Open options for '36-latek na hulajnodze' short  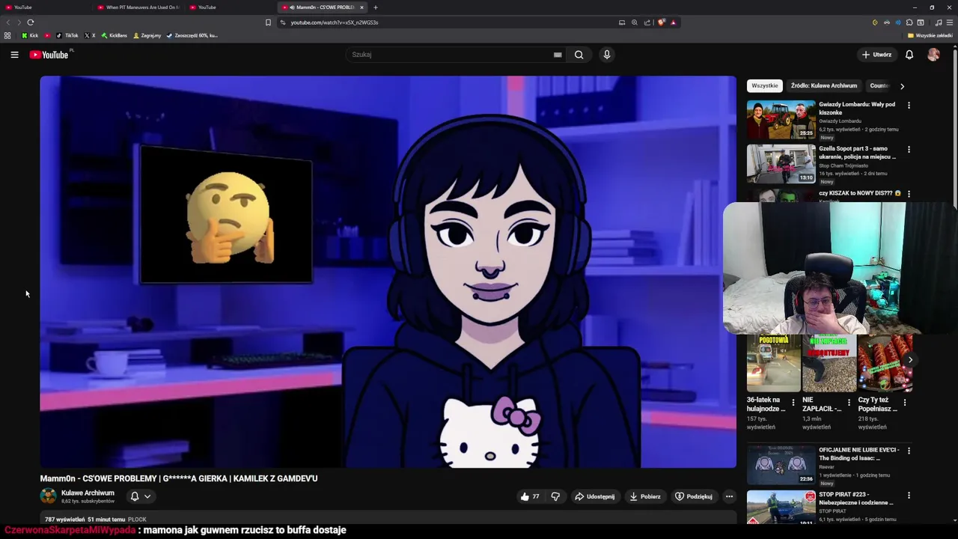[x=793, y=403]
